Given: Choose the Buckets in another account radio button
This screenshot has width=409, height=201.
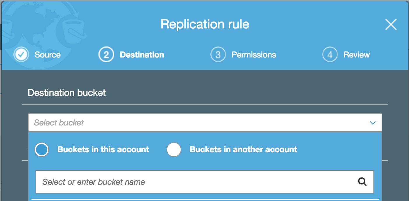Looking at the screenshot, I should (174, 150).
